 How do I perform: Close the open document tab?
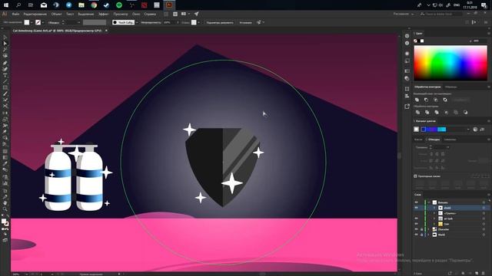click(106, 31)
